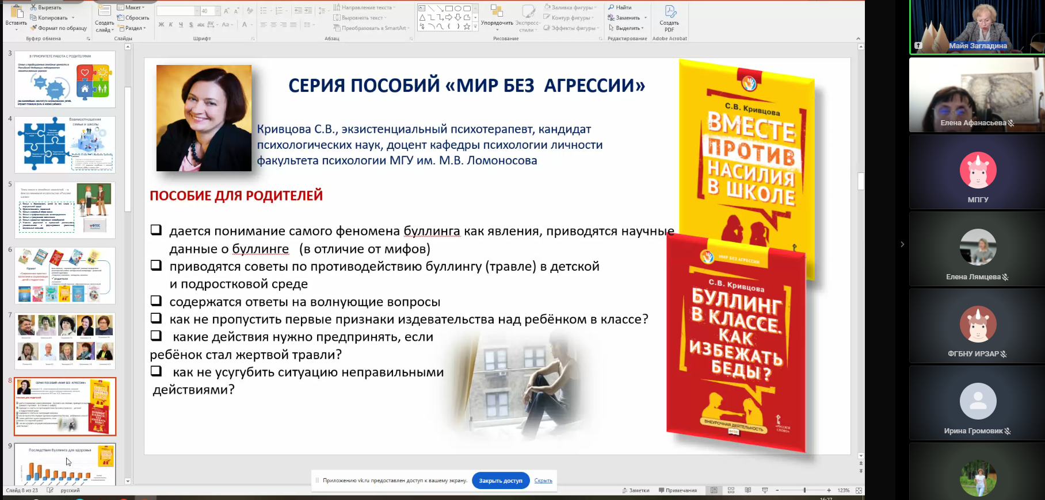Open font size dropdown showing 40
This screenshot has width=1045, height=500.
coord(218,11)
